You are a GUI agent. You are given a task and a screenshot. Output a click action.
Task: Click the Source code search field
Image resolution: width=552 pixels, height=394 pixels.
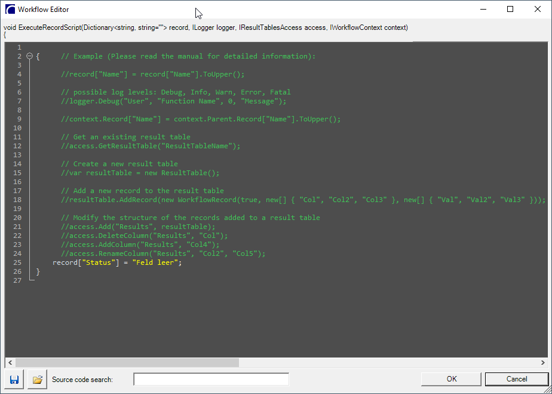pyautogui.click(x=211, y=379)
